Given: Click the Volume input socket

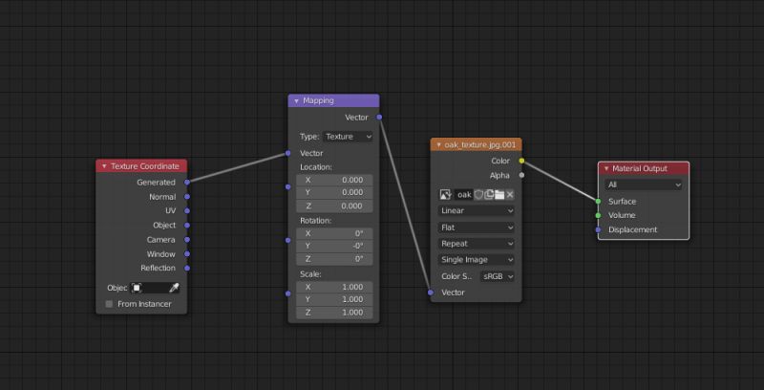Looking at the screenshot, I should pyautogui.click(x=598, y=215).
